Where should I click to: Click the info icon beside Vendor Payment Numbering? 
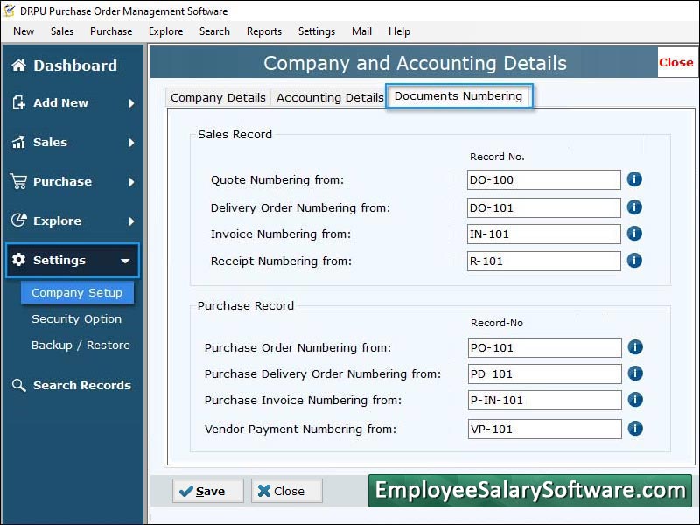(634, 429)
